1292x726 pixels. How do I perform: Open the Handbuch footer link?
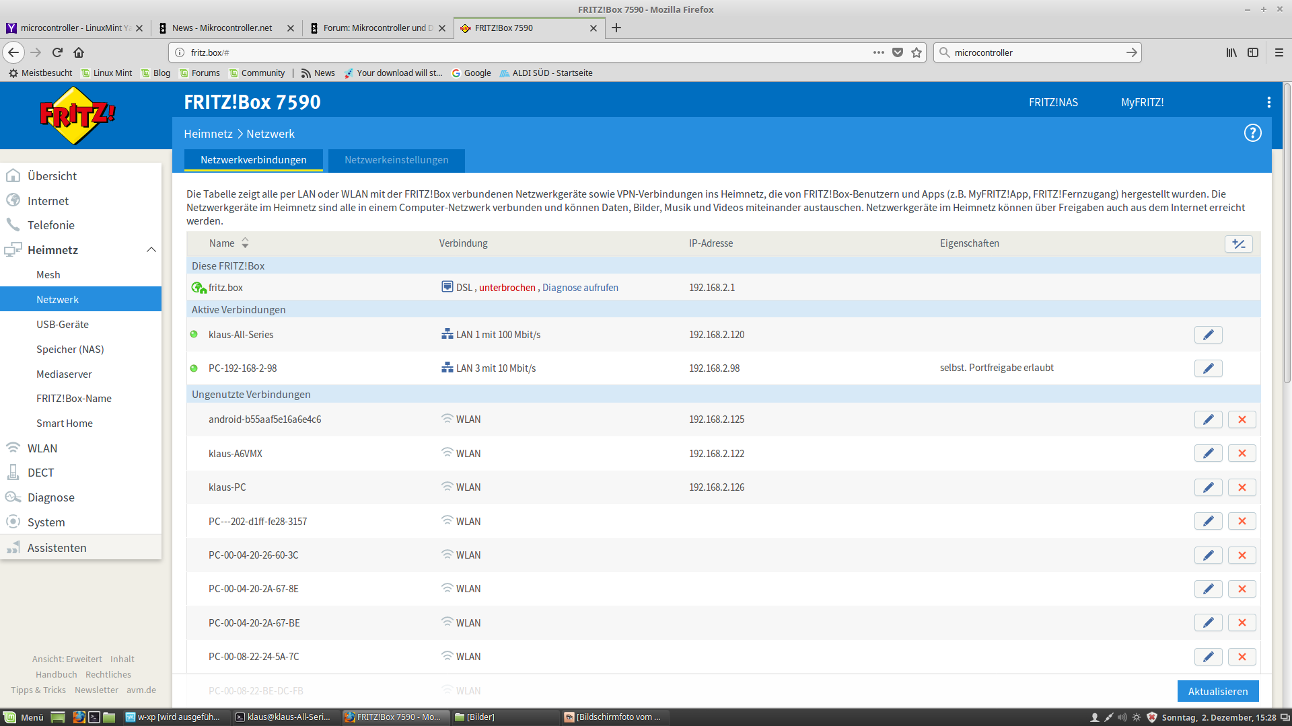pyautogui.click(x=57, y=674)
